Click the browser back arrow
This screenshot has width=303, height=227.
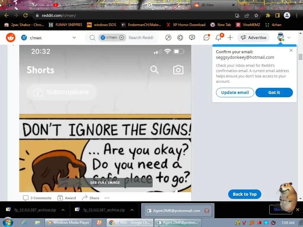coord(7,15)
